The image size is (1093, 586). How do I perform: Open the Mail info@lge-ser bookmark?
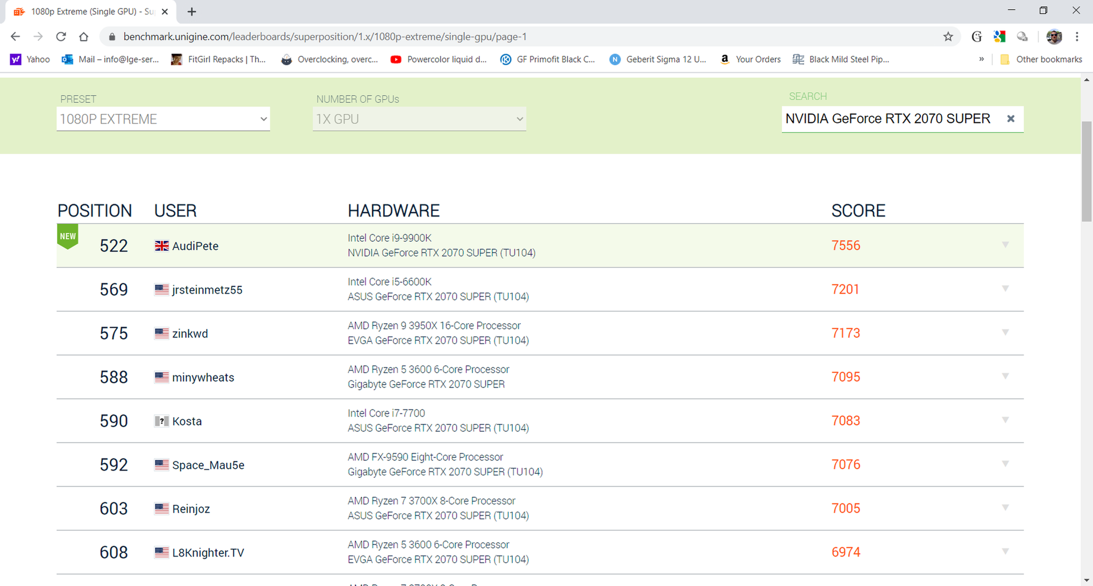(x=110, y=59)
